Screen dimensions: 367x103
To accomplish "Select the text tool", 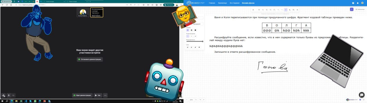I will click(x=290, y=10).
